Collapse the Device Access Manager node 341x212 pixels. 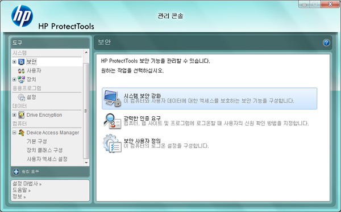click(14, 133)
